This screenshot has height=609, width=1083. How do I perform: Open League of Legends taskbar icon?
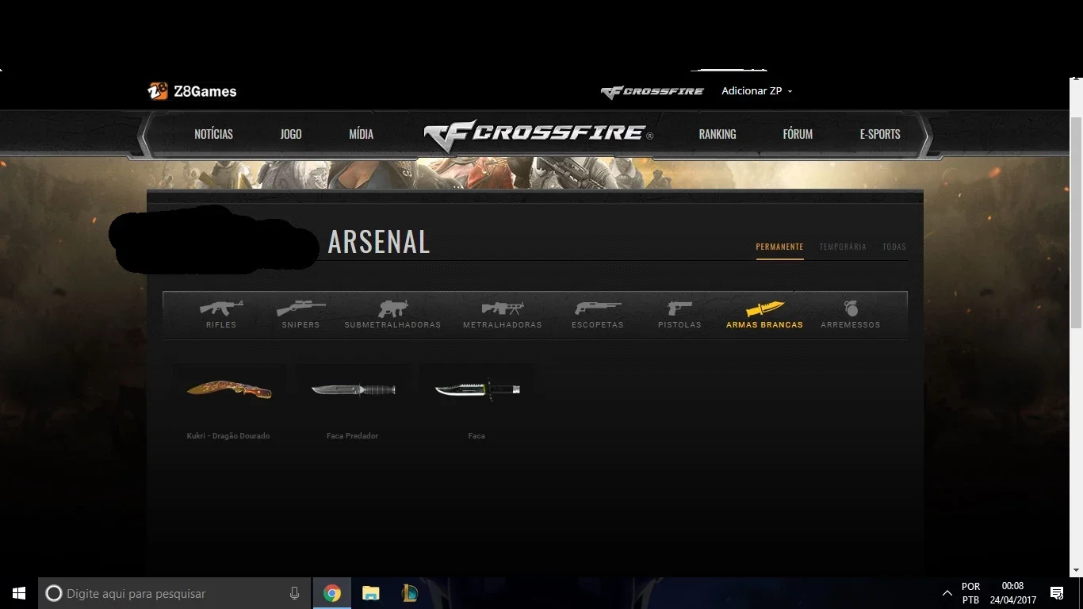coord(409,593)
